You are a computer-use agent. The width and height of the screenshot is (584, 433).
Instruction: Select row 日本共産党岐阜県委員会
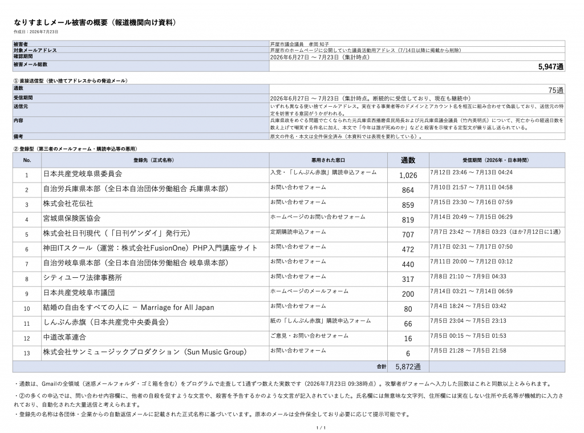coord(83,173)
